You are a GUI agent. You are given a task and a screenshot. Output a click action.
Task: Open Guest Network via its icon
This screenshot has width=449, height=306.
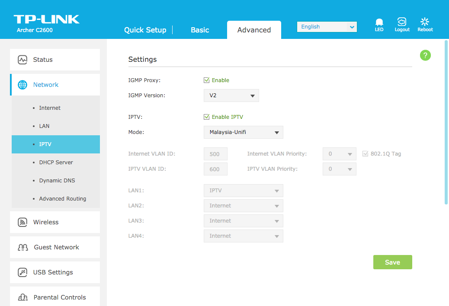pos(22,247)
